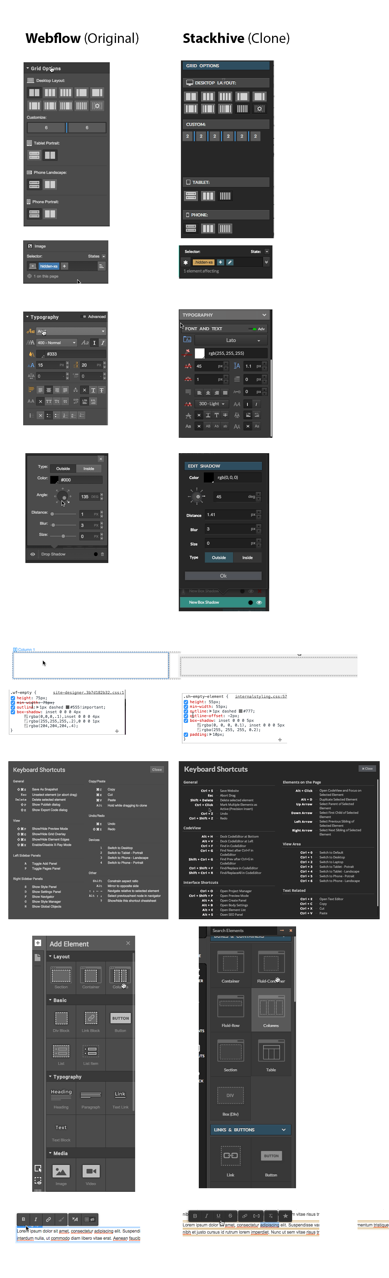The width and height of the screenshot is (389, 1278).
Task: Toggle New Box Shadow eye in Stackhive
Action: (258, 602)
